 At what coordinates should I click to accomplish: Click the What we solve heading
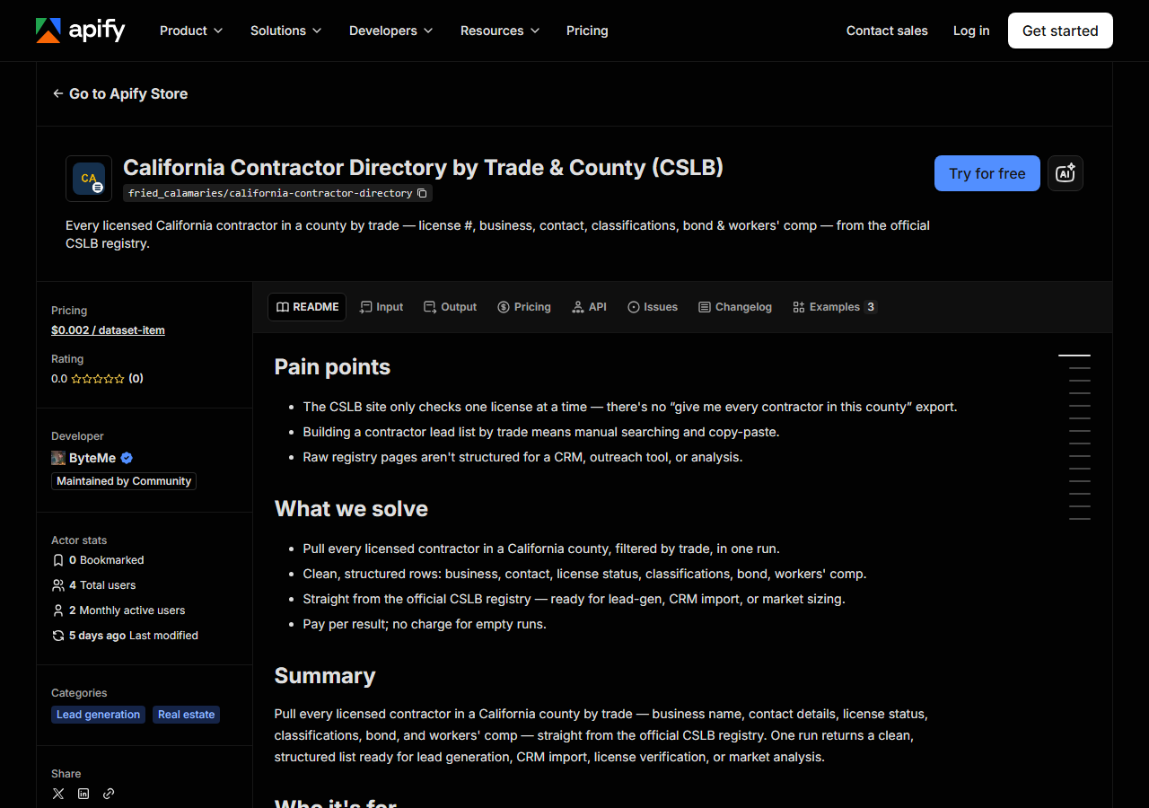point(351,508)
